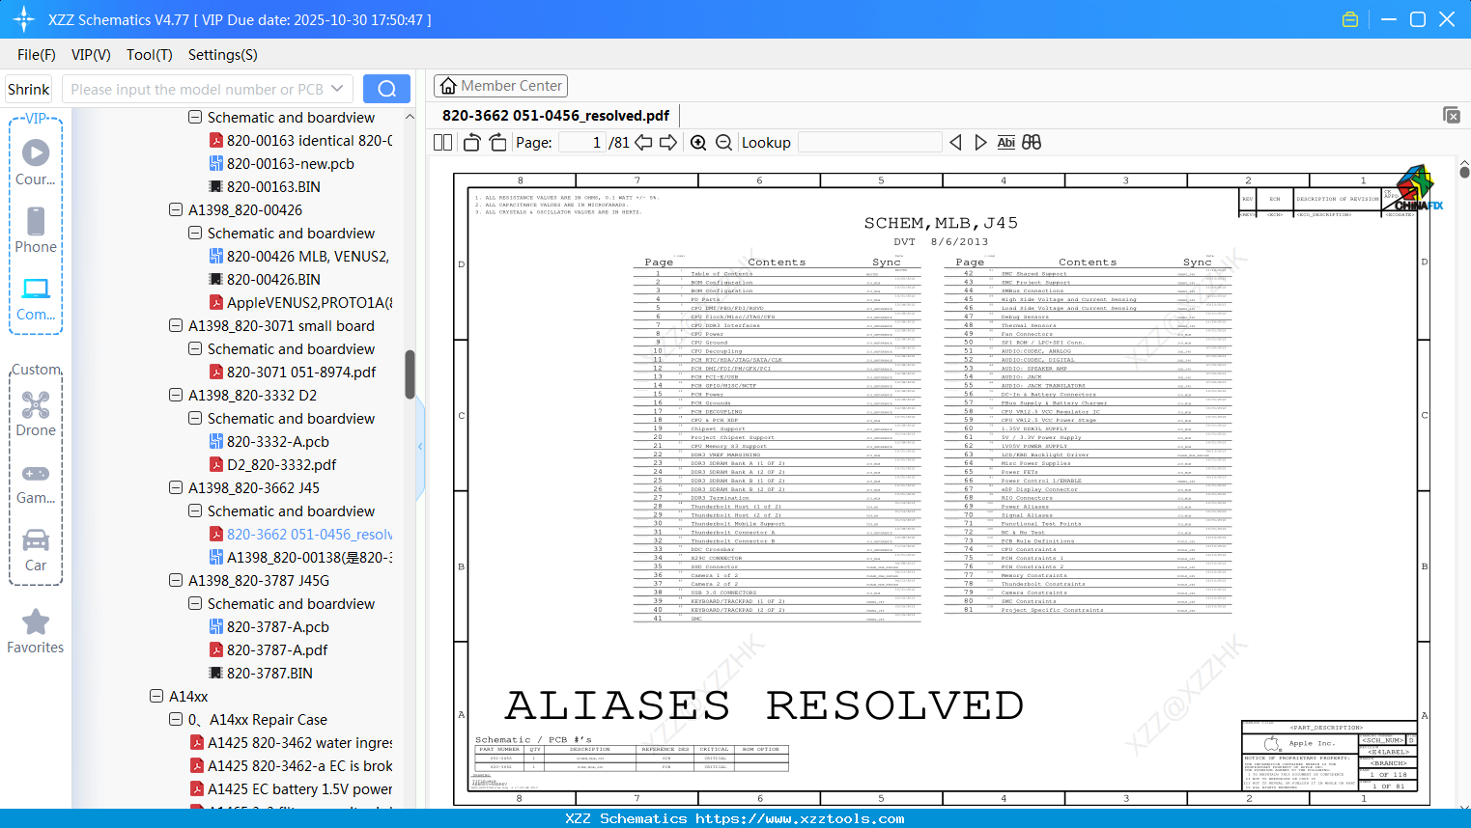Go to the next page arrow

(668, 143)
